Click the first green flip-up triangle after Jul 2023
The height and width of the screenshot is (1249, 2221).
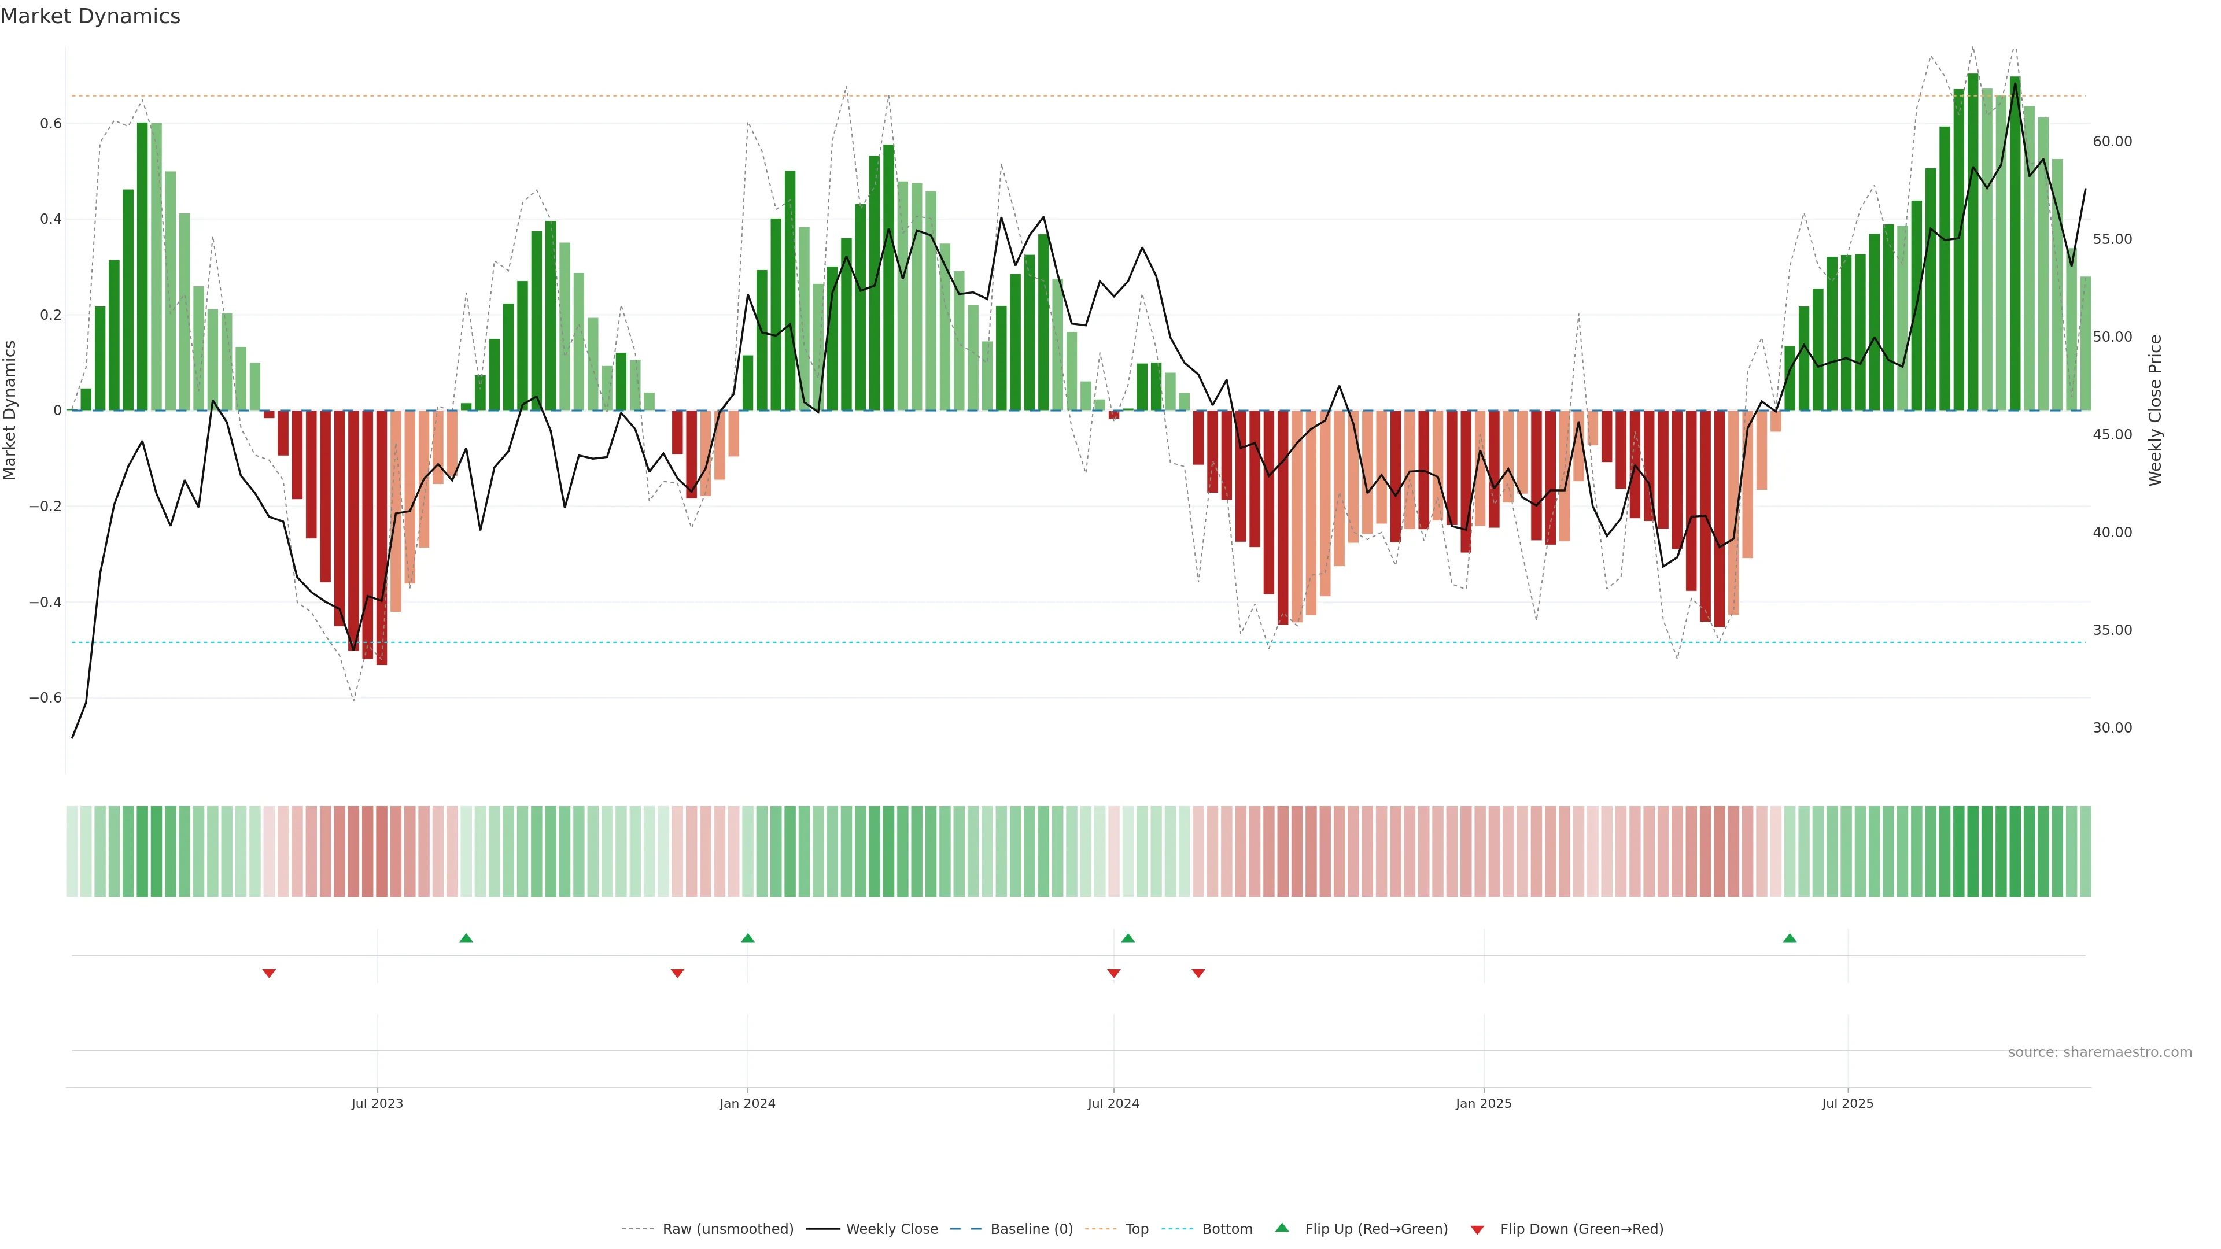pos(466,938)
